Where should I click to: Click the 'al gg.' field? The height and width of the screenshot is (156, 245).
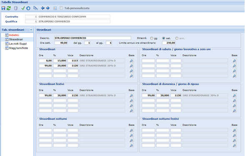tap(109, 43)
